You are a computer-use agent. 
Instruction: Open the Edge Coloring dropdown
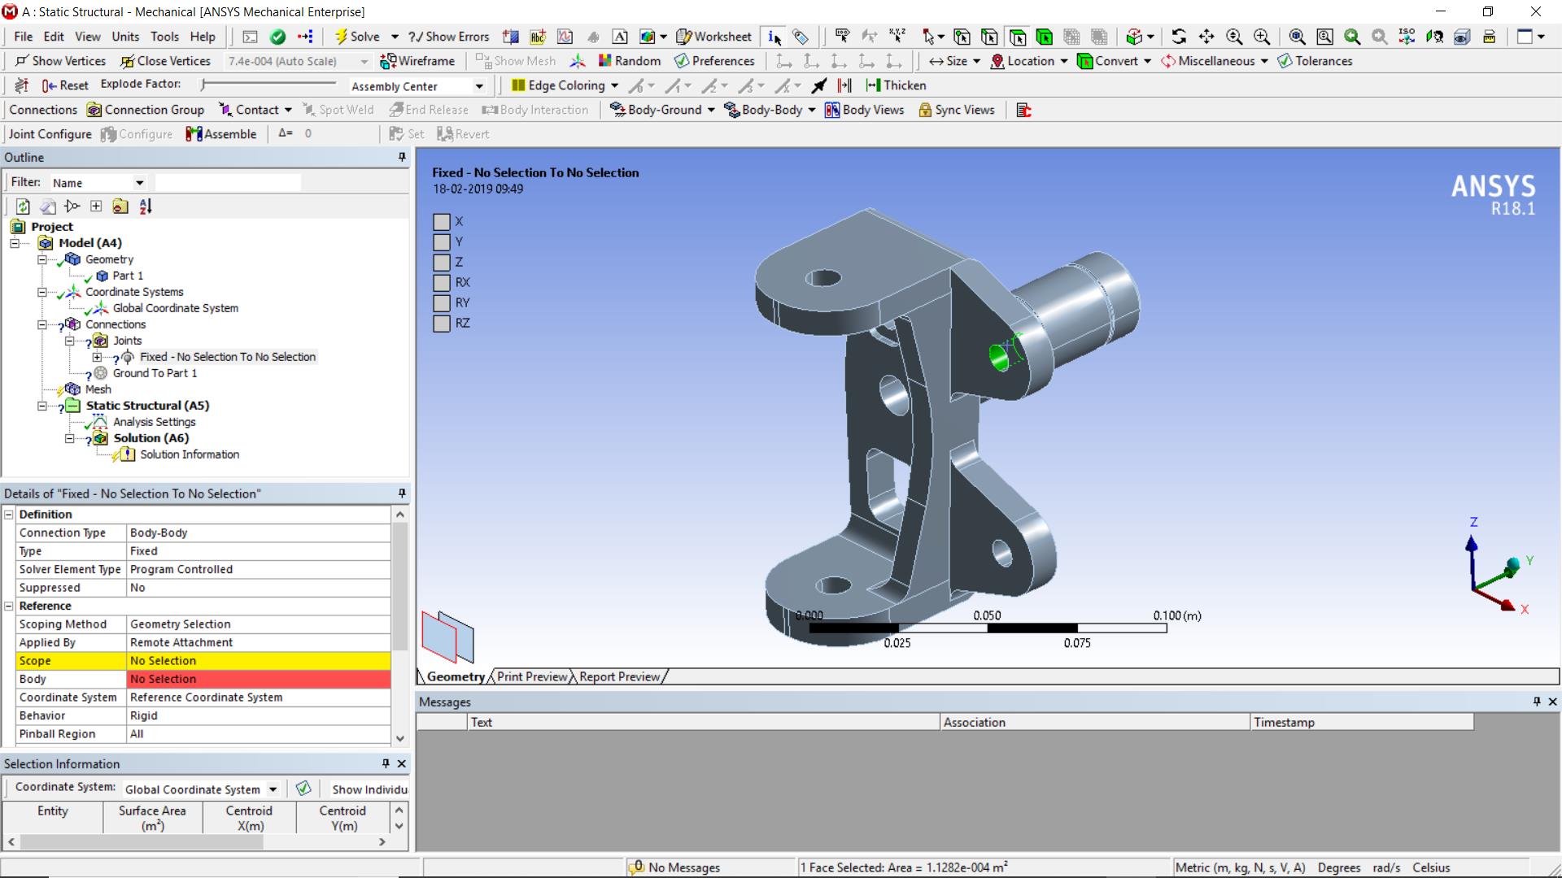pos(614,85)
